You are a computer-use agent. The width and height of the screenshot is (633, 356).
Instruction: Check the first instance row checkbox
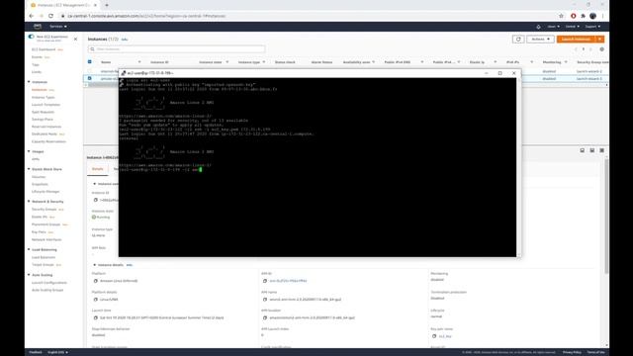point(90,71)
